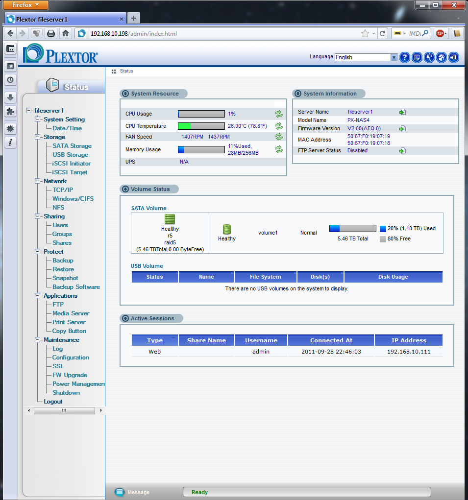Open the Adblock Plus toolbar menu
Screen dimensions: 468x500
pos(442,33)
